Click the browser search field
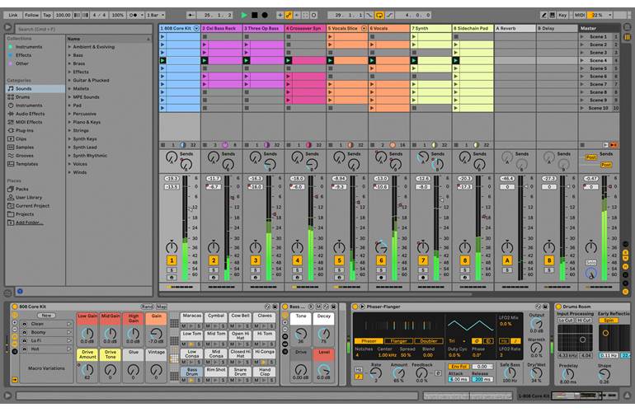Image resolution: width=635 pixels, height=412 pixels. tap(84, 29)
